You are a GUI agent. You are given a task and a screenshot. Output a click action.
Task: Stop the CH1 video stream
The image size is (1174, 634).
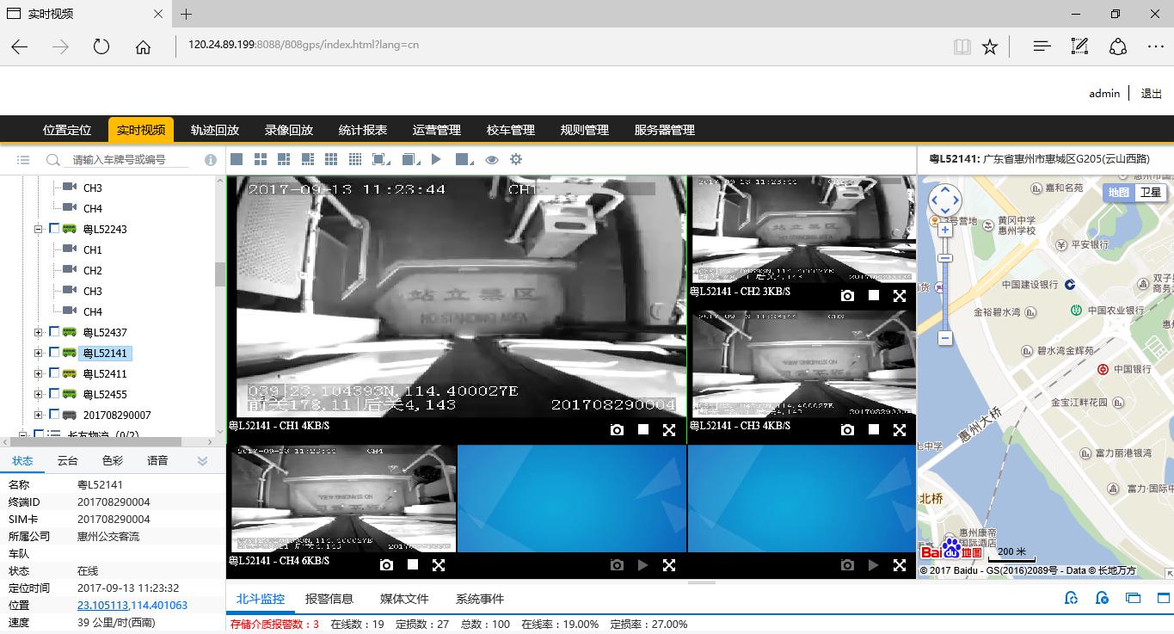coord(643,430)
